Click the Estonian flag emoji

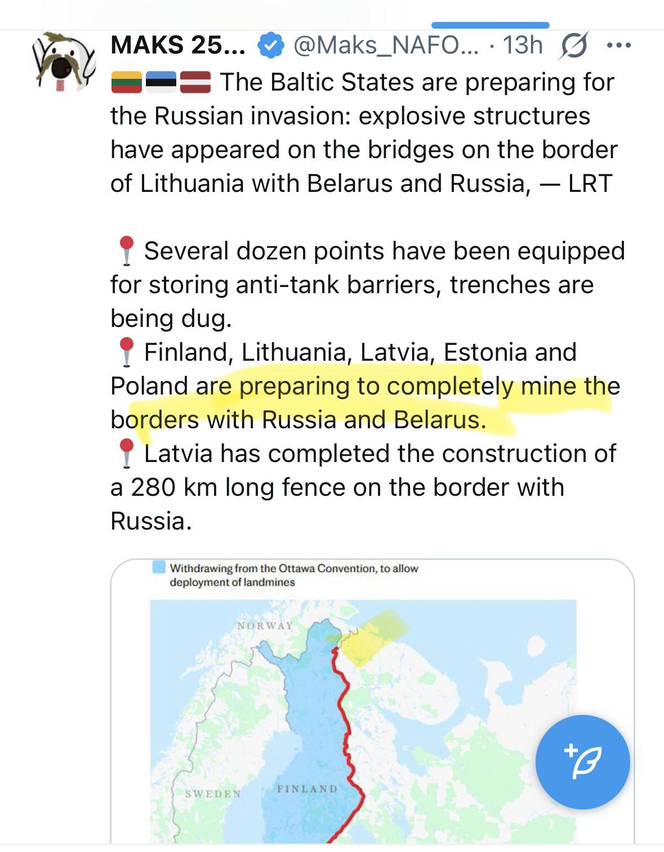(x=161, y=82)
